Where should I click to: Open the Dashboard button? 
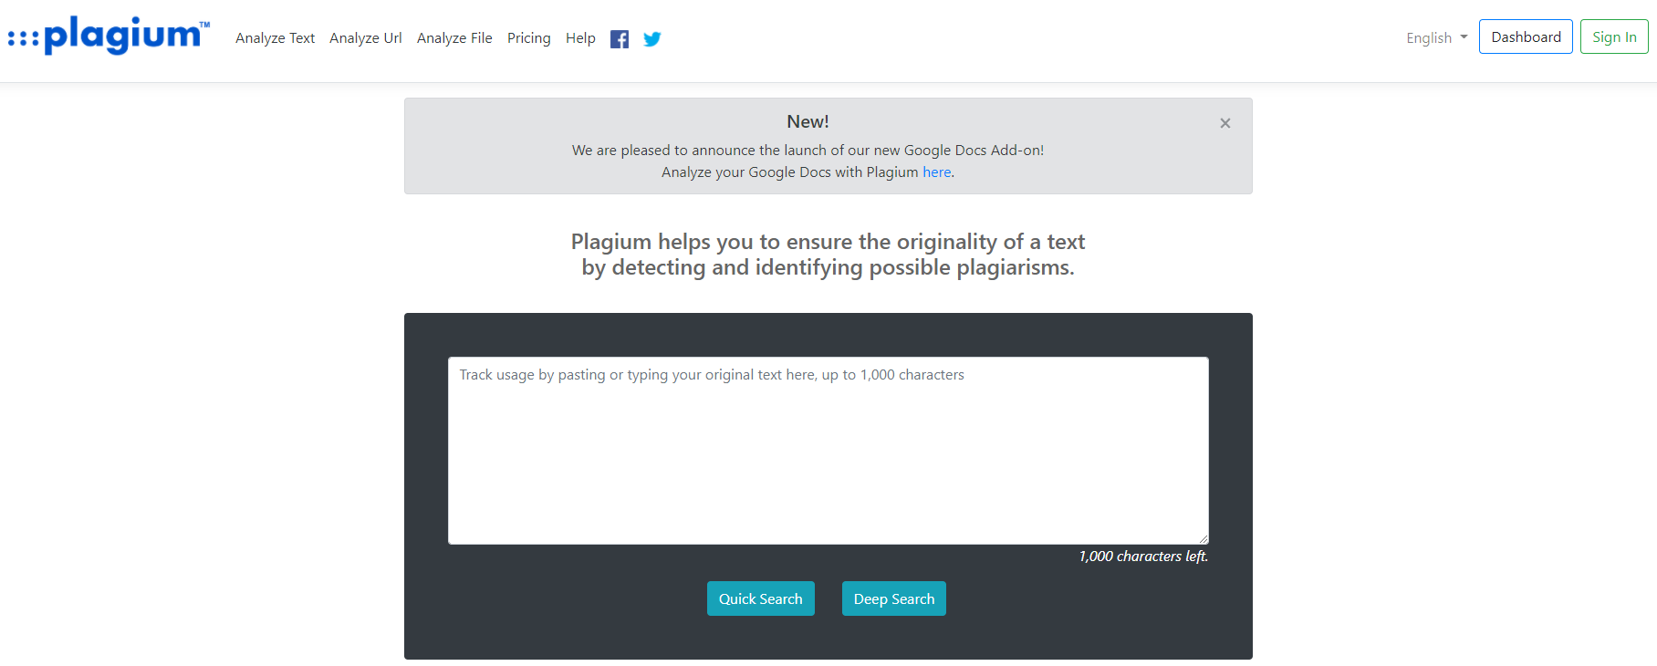coord(1526,36)
